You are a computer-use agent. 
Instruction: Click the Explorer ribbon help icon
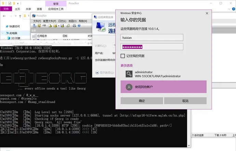coord(234,9)
